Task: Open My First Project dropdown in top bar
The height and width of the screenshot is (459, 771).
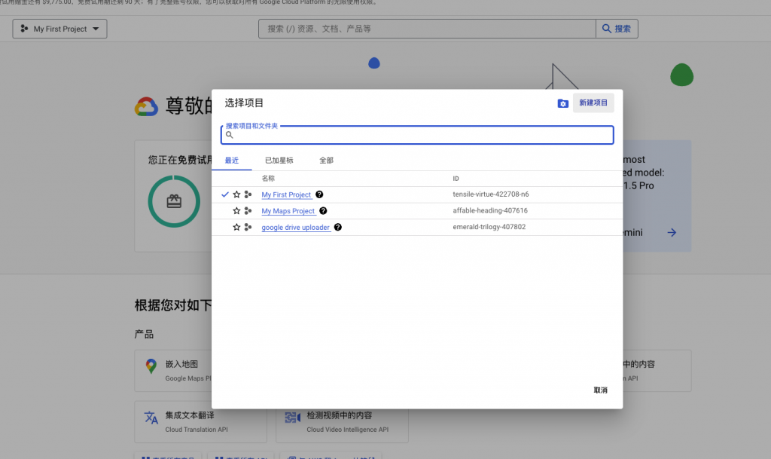Action: (59, 29)
